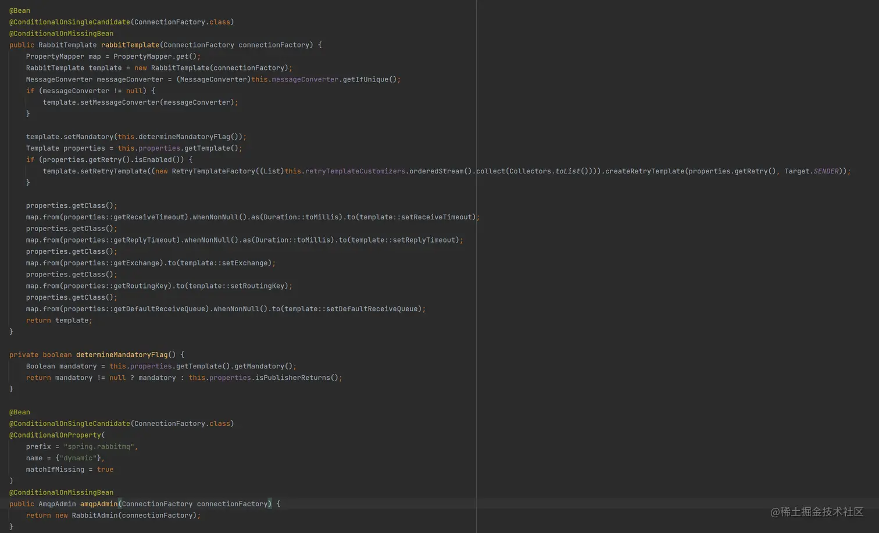Click template::setRoutingKey method reference

click(x=237, y=286)
